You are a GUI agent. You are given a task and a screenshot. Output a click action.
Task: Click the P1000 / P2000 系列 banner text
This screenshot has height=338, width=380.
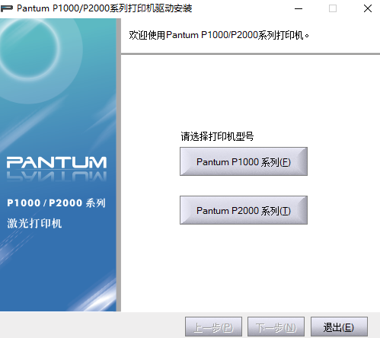point(56,203)
